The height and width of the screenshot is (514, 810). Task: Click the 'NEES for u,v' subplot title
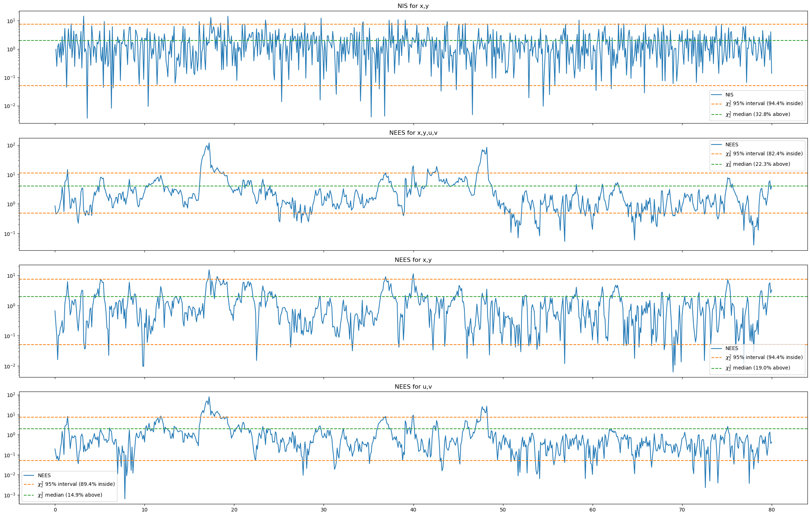click(x=413, y=386)
